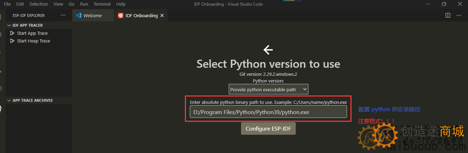468x153 pixels.
Task: Close the IDF Onboarding tab
Action: point(162,15)
